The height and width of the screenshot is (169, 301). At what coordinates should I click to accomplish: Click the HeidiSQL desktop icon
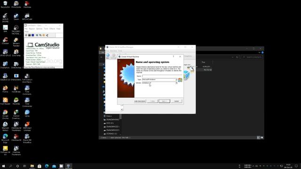[16, 101]
